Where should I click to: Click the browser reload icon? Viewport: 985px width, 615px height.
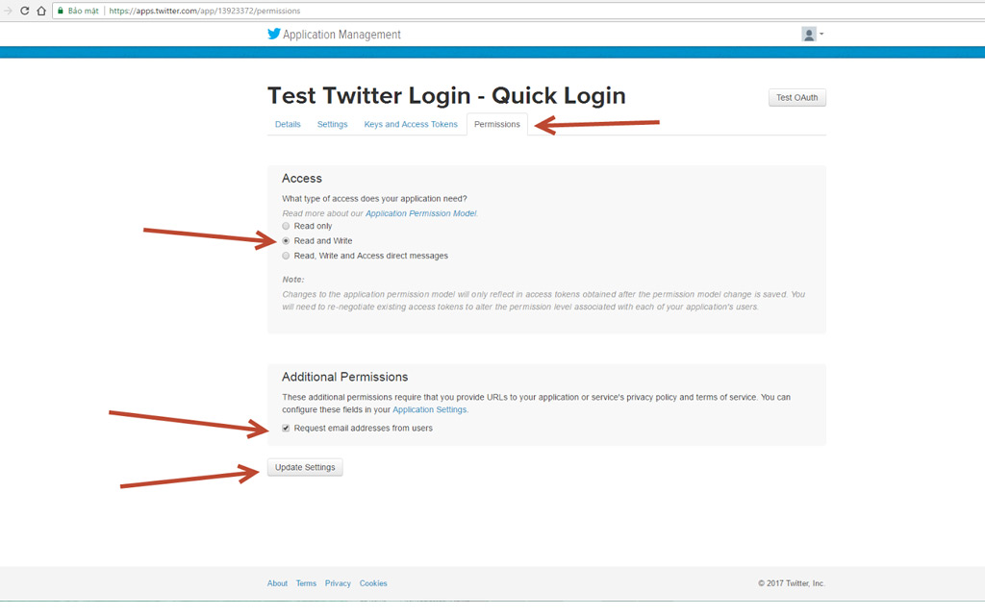click(24, 11)
